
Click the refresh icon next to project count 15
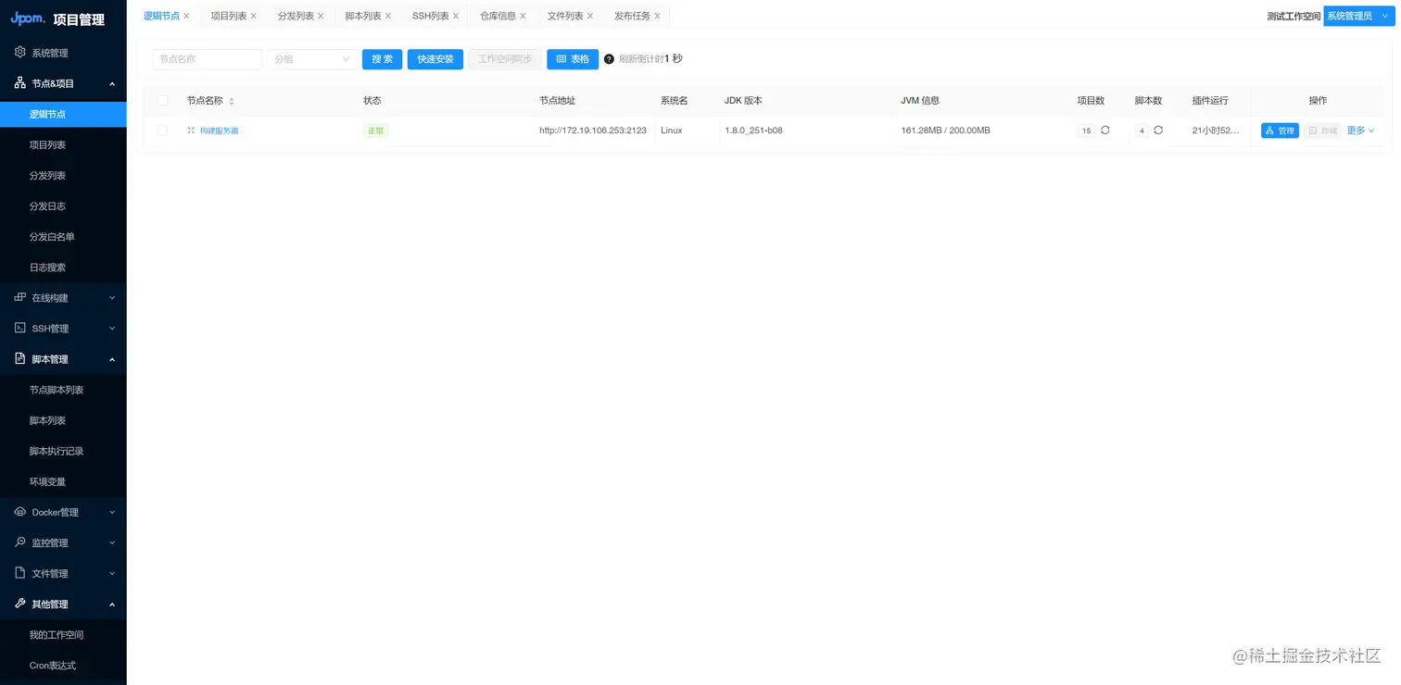pos(1104,131)
